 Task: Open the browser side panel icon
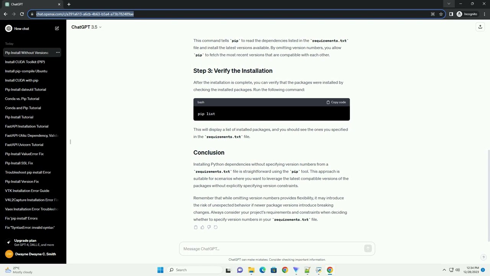(451, 14)
